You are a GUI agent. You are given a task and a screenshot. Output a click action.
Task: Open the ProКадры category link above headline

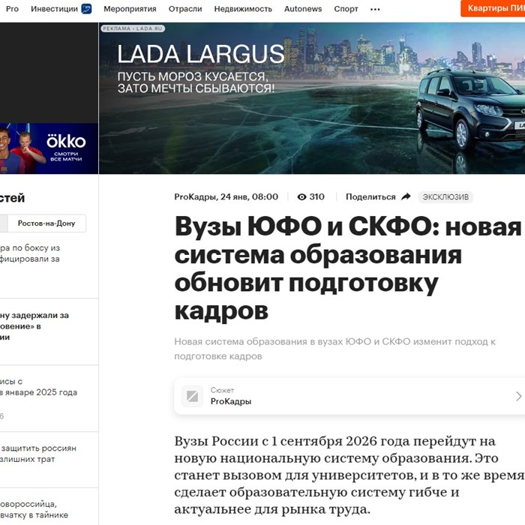pos(194,196)
